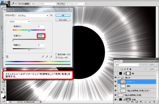The image size is (159, 104).
Task: Select the レイヤー panel tab
Action: (118, 61)
